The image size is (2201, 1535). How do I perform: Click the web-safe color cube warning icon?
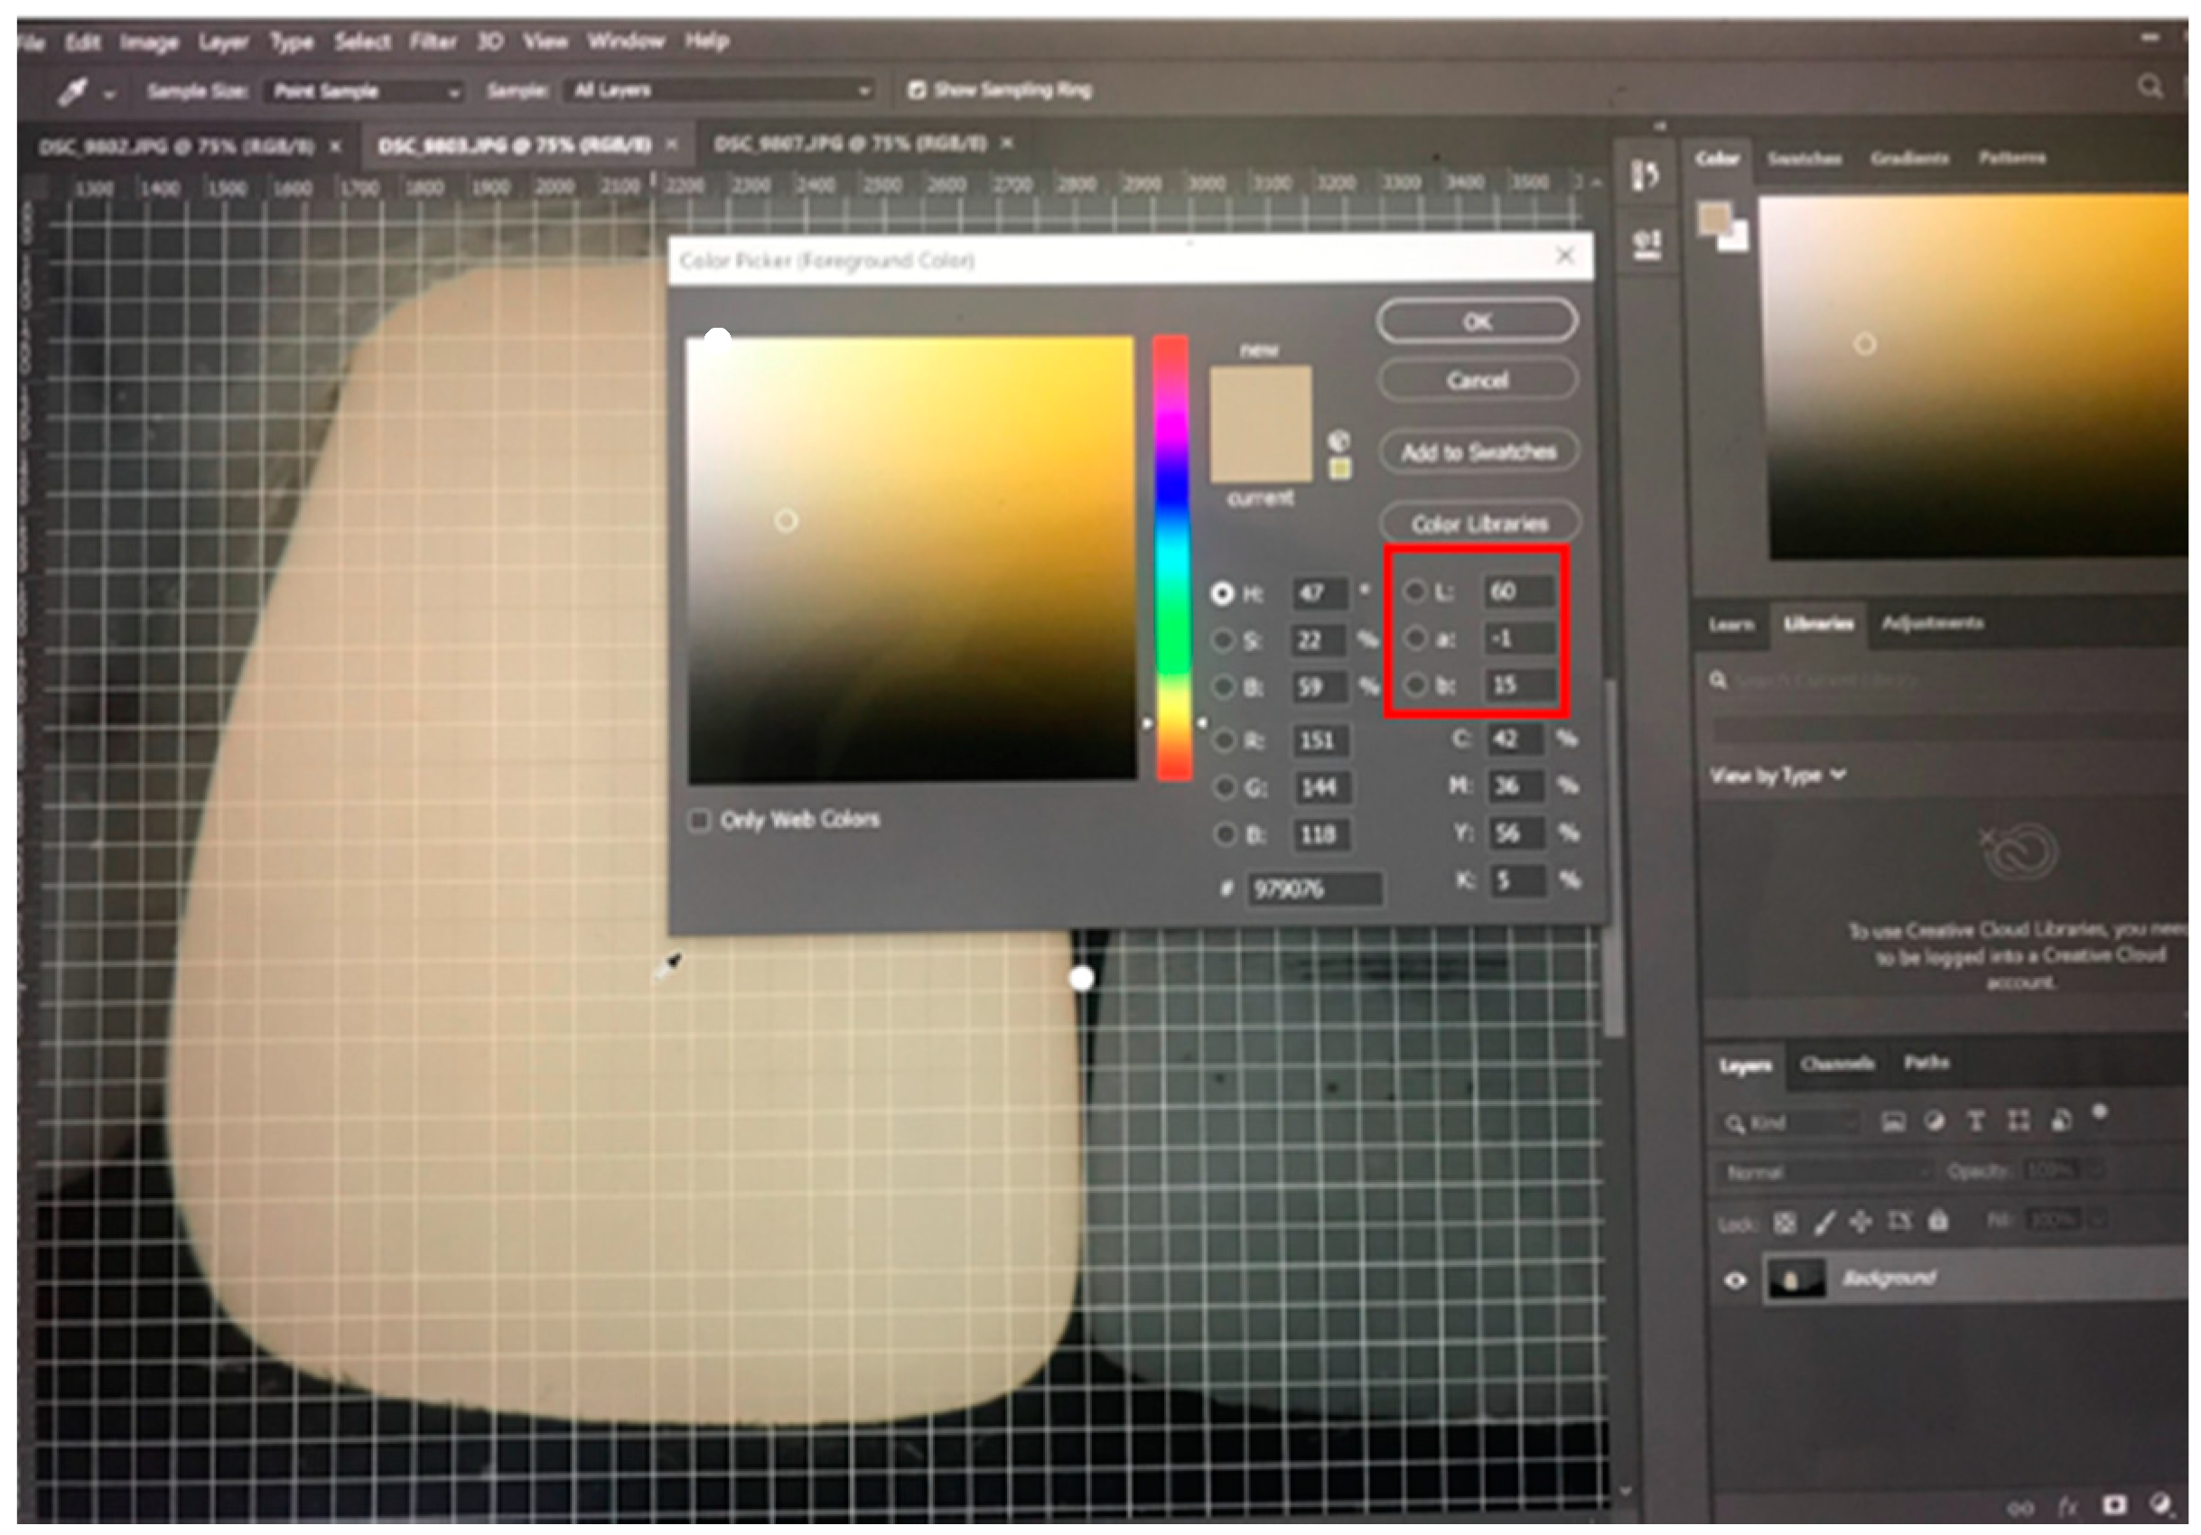click(1339, 441)
